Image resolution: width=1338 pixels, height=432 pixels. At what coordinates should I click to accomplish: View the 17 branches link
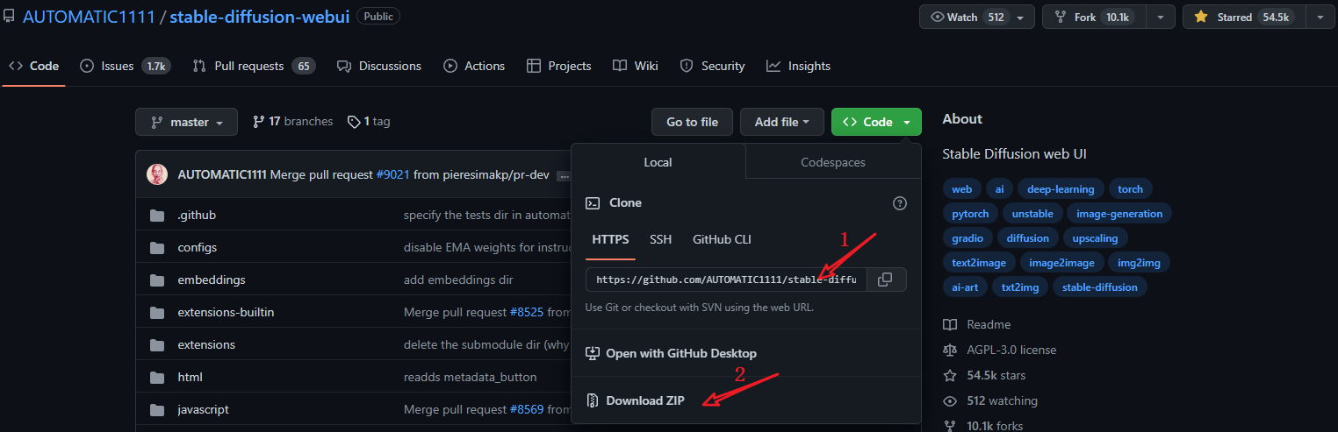[x=292, y=122]
